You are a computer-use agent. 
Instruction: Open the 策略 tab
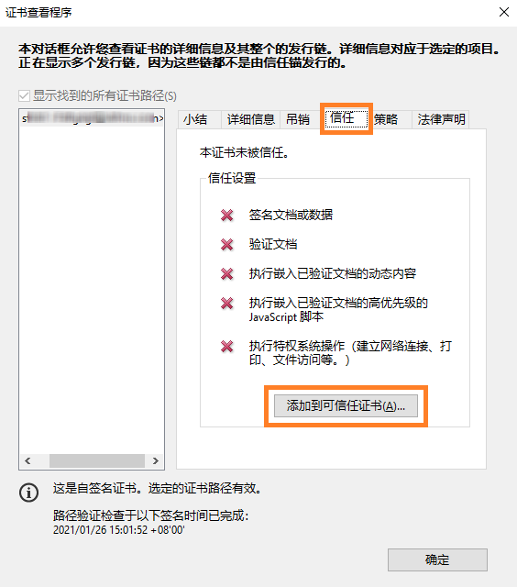(387, 120)
